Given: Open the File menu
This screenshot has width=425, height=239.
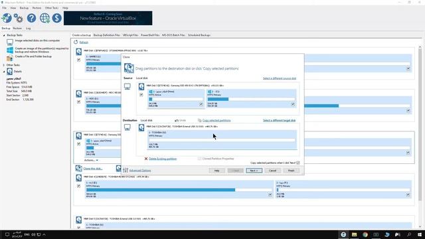Looking at the screenshot, I should coord(5,8).
